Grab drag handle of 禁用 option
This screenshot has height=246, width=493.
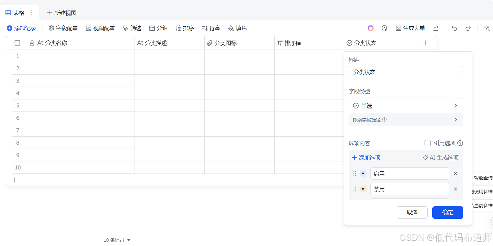[355, 189]
